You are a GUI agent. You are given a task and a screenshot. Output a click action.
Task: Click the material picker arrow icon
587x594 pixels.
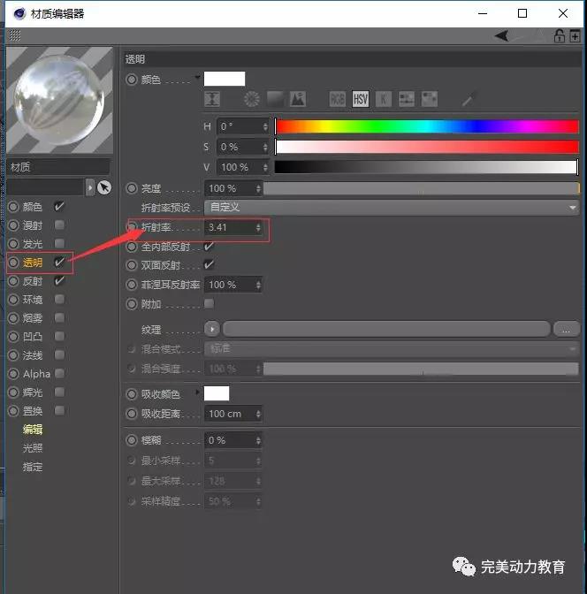coord(104,187)
